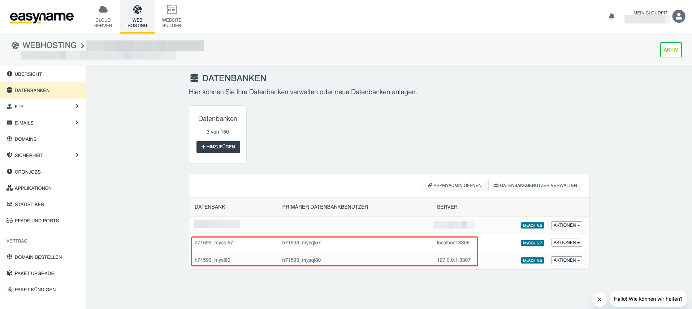The width and height of the screenshot is (692, 309).
Task: Click the MySQL 5.7 version badge
Action: (x=532, y=243)
